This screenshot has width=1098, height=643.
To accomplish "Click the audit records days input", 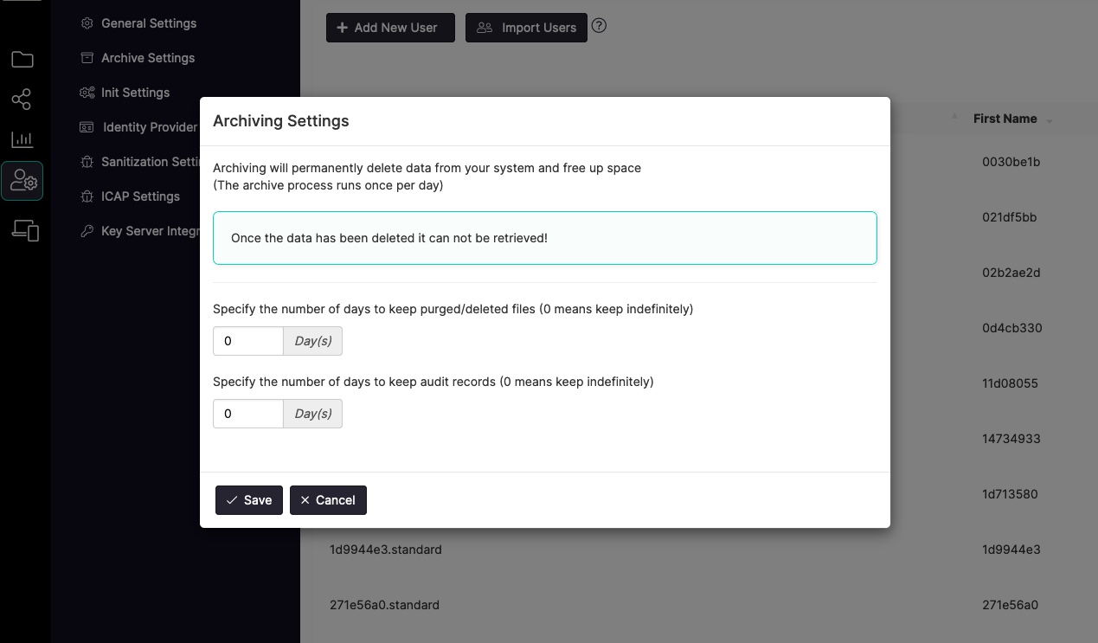I will [248, 414].
